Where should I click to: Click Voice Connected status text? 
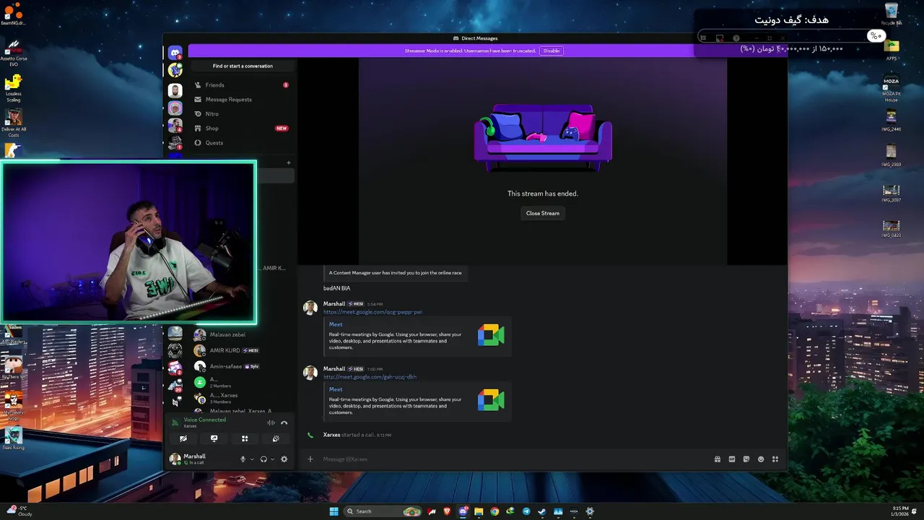[204, 420]
